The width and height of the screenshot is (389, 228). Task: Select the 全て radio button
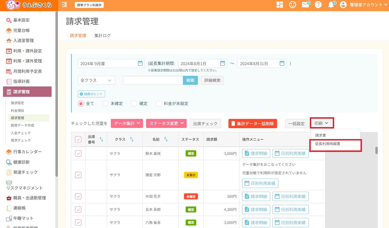pos(81,104)
